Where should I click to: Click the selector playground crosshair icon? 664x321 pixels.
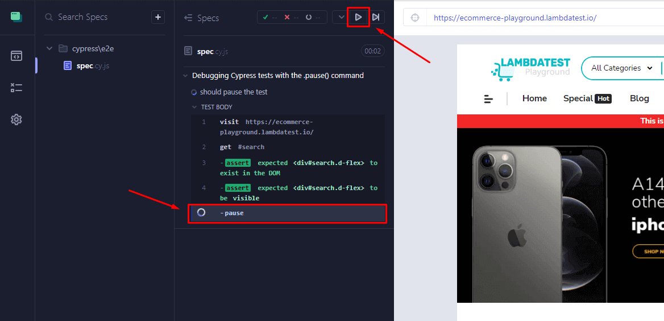[415, 18]
